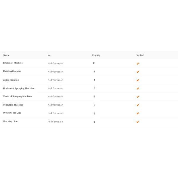The height and width of the screenshot is (178, 178).
Task: Click No Information in Packing Line row
Action: pos(55,122)
